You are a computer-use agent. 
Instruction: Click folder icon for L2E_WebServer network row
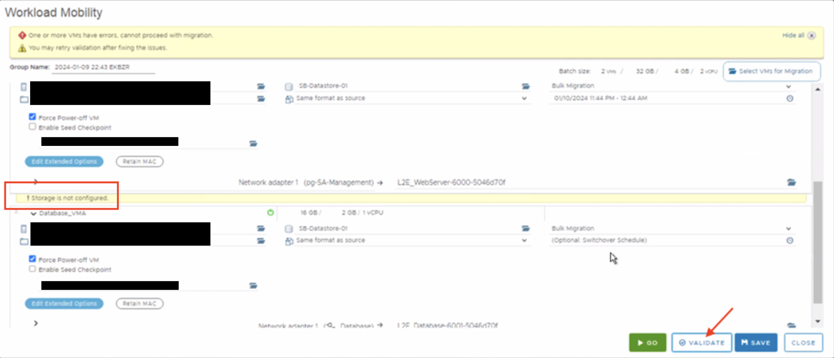pyautogui.click(x=791, y=182)
